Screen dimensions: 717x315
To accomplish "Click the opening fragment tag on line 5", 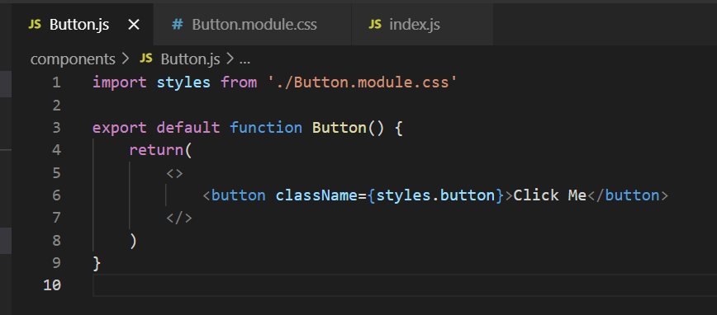I will point(174,173).
